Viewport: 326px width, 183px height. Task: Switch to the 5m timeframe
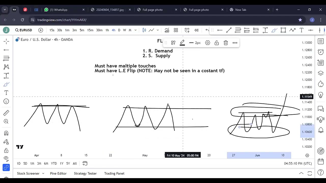[x=82, y=30]
